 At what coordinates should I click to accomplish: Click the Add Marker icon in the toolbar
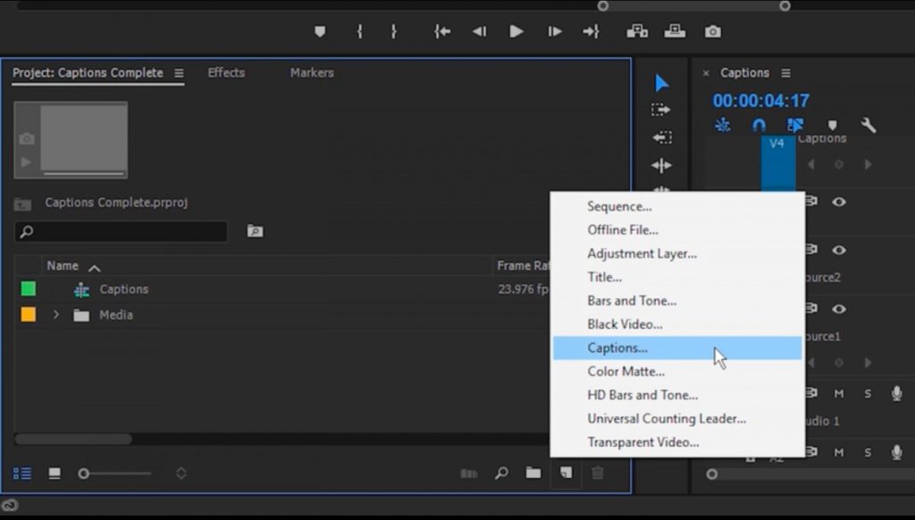[321, 31]
